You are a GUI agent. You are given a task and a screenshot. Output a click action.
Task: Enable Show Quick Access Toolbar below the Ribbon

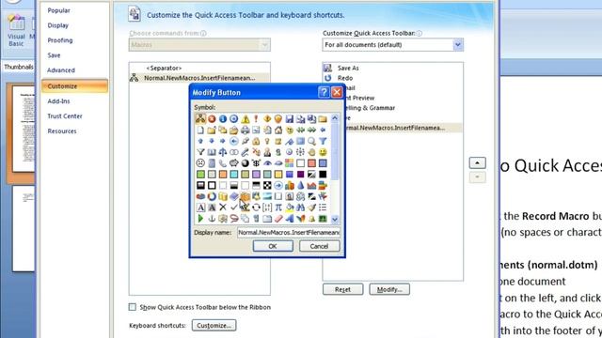133,307
